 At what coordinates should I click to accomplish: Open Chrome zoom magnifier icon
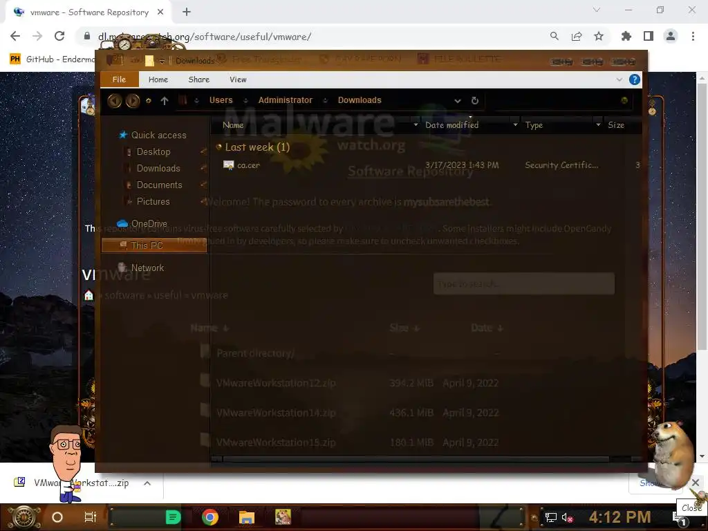tap(554, 36)
